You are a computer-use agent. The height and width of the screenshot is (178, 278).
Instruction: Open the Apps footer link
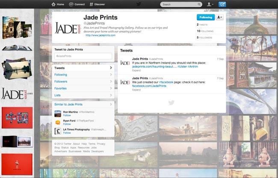[73, 148]
